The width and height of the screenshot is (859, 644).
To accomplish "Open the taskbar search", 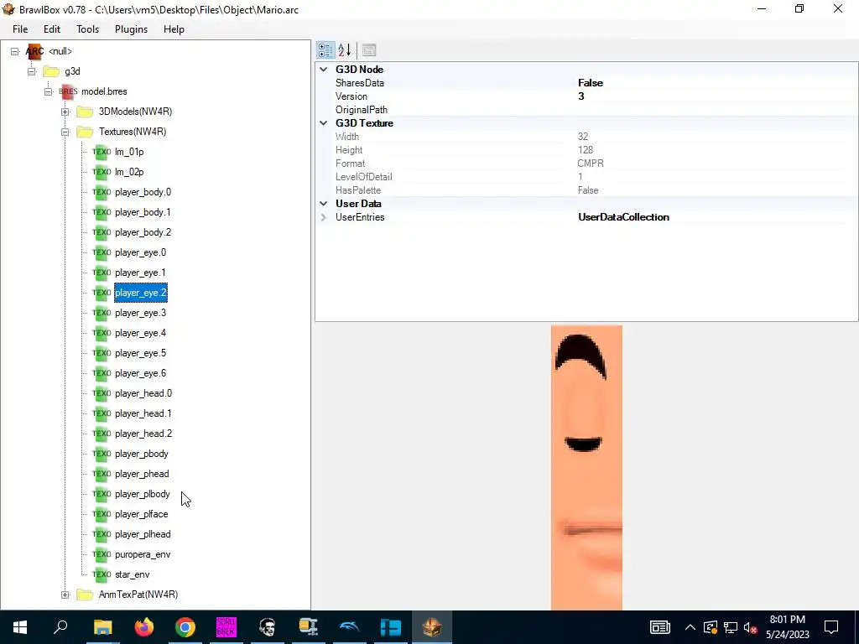I will click(60, 627).
